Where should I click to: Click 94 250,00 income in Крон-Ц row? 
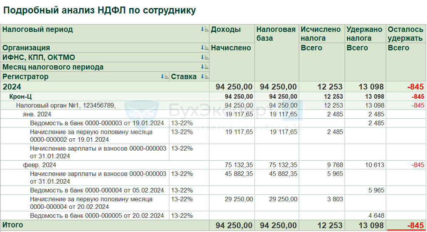tap(239, 97)
